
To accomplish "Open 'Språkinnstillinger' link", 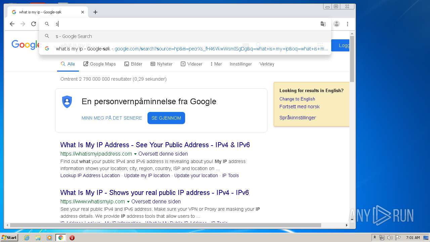I will click(x=298, y=118).
